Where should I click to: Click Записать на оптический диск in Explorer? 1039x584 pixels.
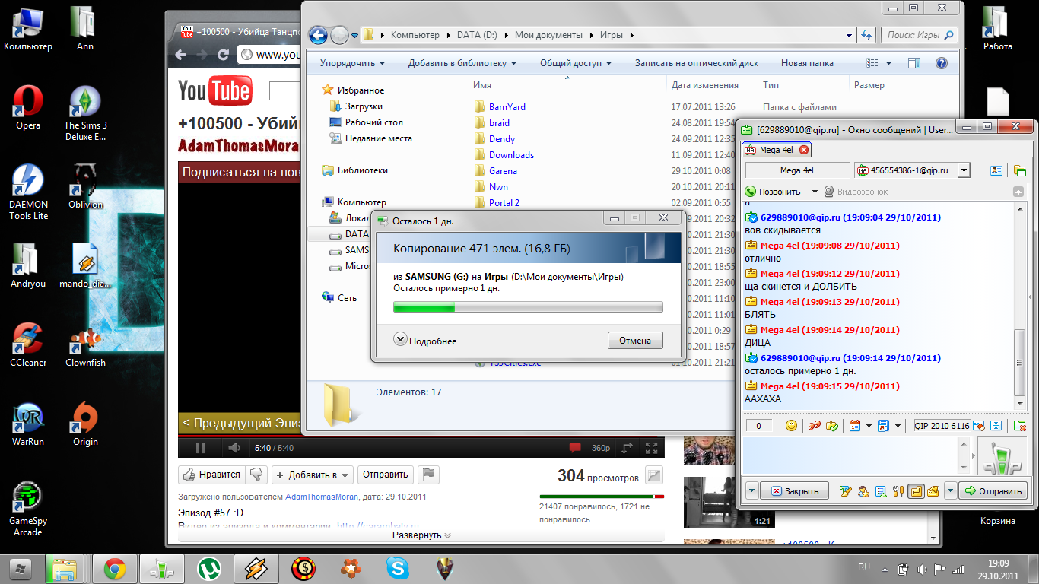pyautogui.click(x=696, y=63)
